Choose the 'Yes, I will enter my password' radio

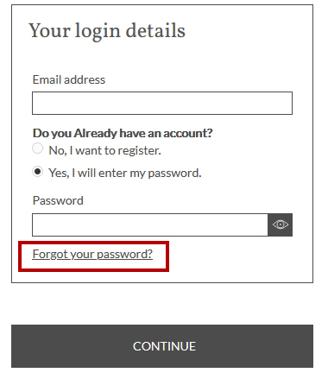37,172
